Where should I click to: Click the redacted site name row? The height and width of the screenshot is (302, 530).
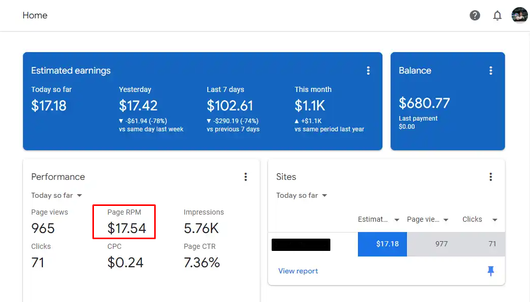click(301, 244)
